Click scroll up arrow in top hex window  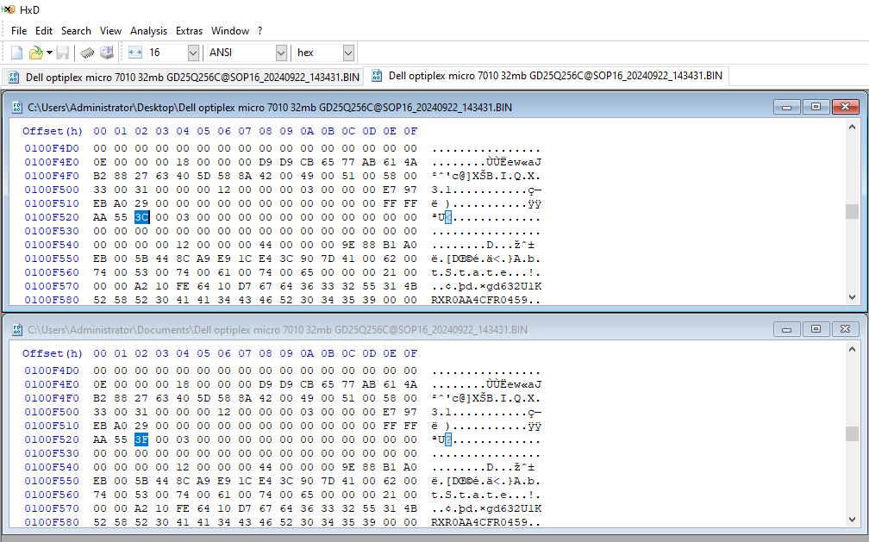[x=852, y=128]
